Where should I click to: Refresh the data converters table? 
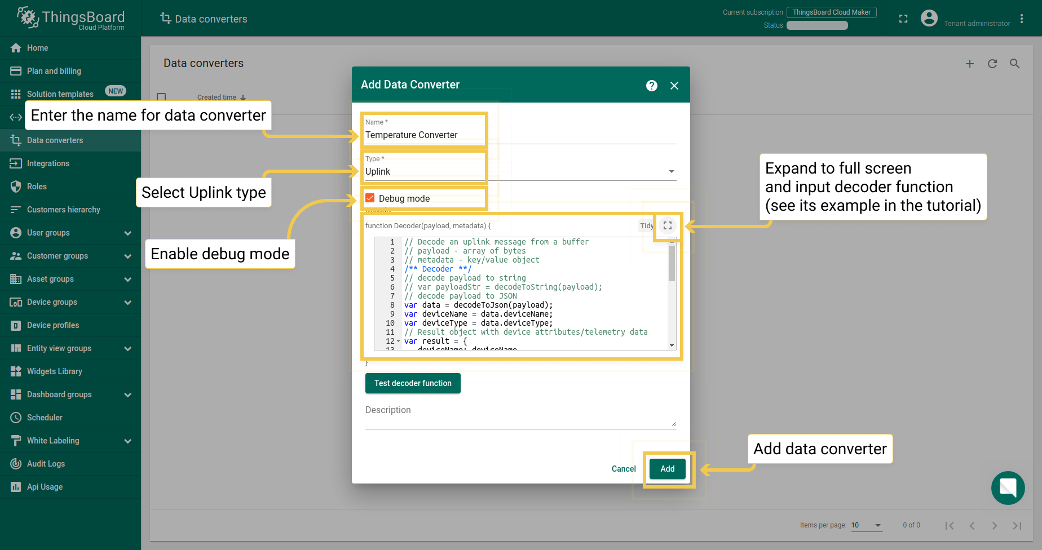pos(992,64)
